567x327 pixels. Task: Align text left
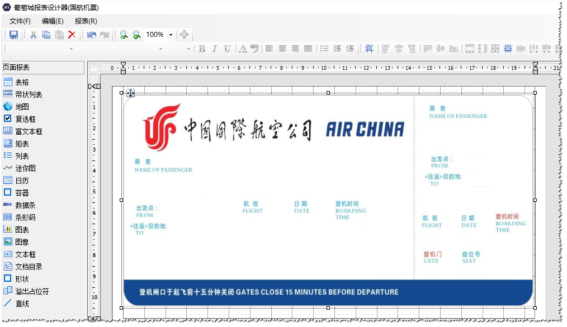269,49
